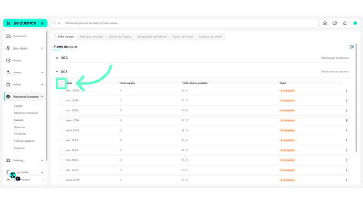Collapse the 2024 year section

[57, 72]
